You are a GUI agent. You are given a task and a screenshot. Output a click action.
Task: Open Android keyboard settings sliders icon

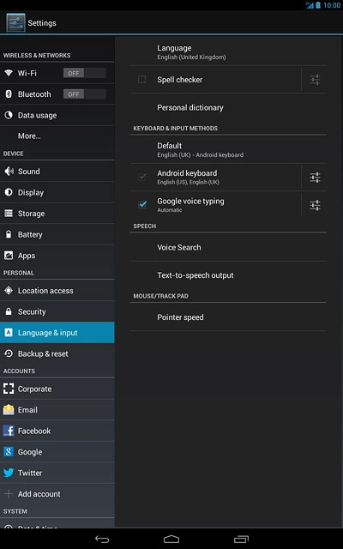(x=315, y=178)
